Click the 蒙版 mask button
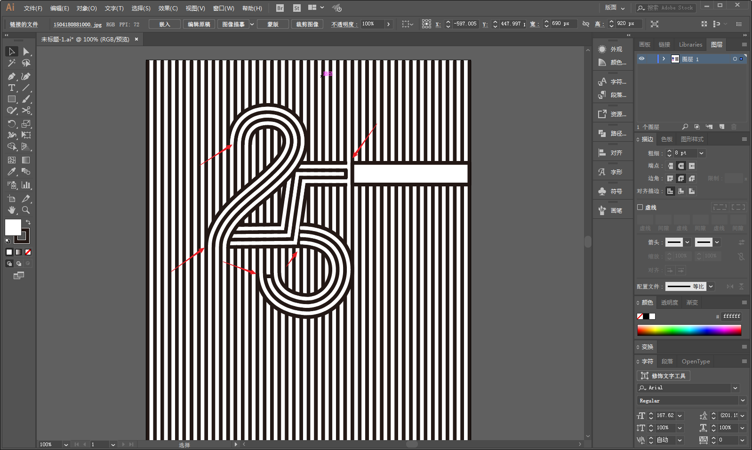Screen dimensions: 752x450 point(273,24)
